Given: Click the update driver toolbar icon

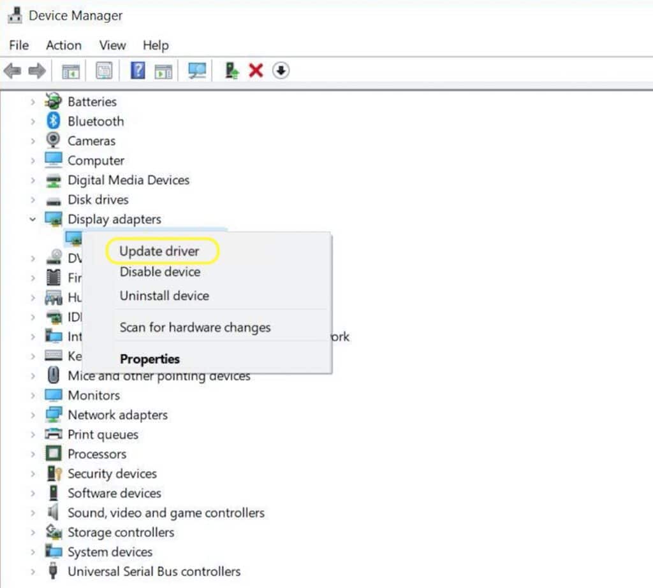Looking at the screenshot, I should pos(232,71).
